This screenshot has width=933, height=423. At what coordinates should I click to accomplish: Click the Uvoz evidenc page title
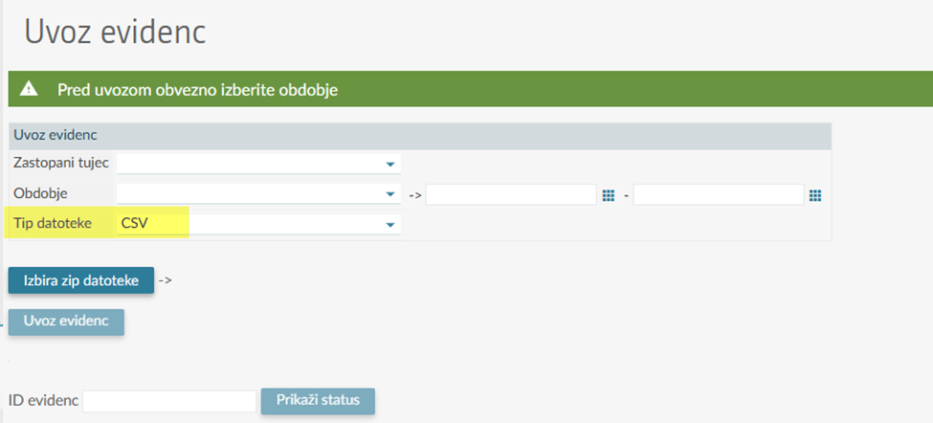click(115, 32)
